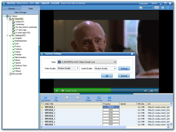
Task: Click the clock icon of row 绿色奇迹_4
Action: pyautogui.click(x=42, y=116)
